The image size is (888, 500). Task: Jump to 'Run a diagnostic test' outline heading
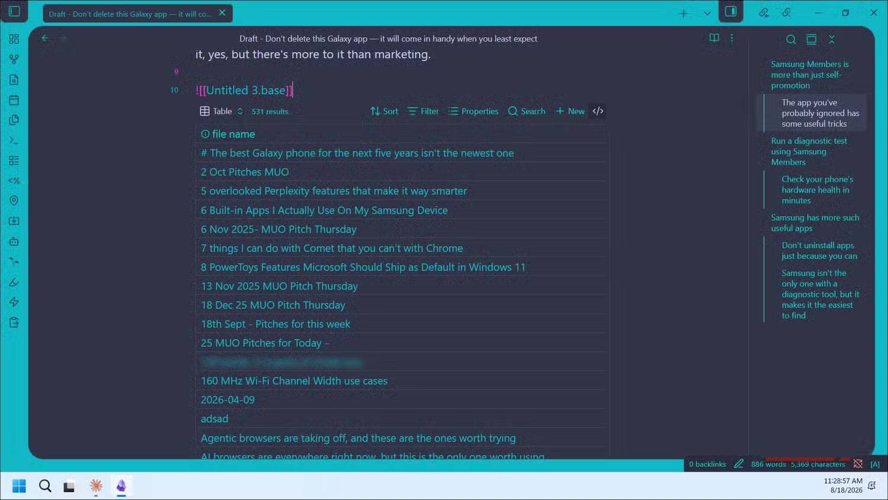click(809, 152)
